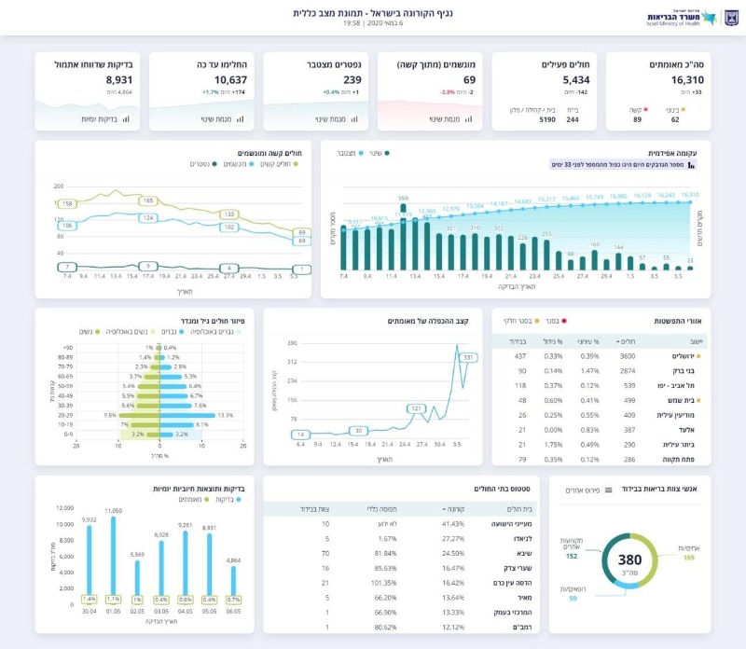Select the Jerusalem row in spread areas table
The image size is (746, 649).
[601, 356]
